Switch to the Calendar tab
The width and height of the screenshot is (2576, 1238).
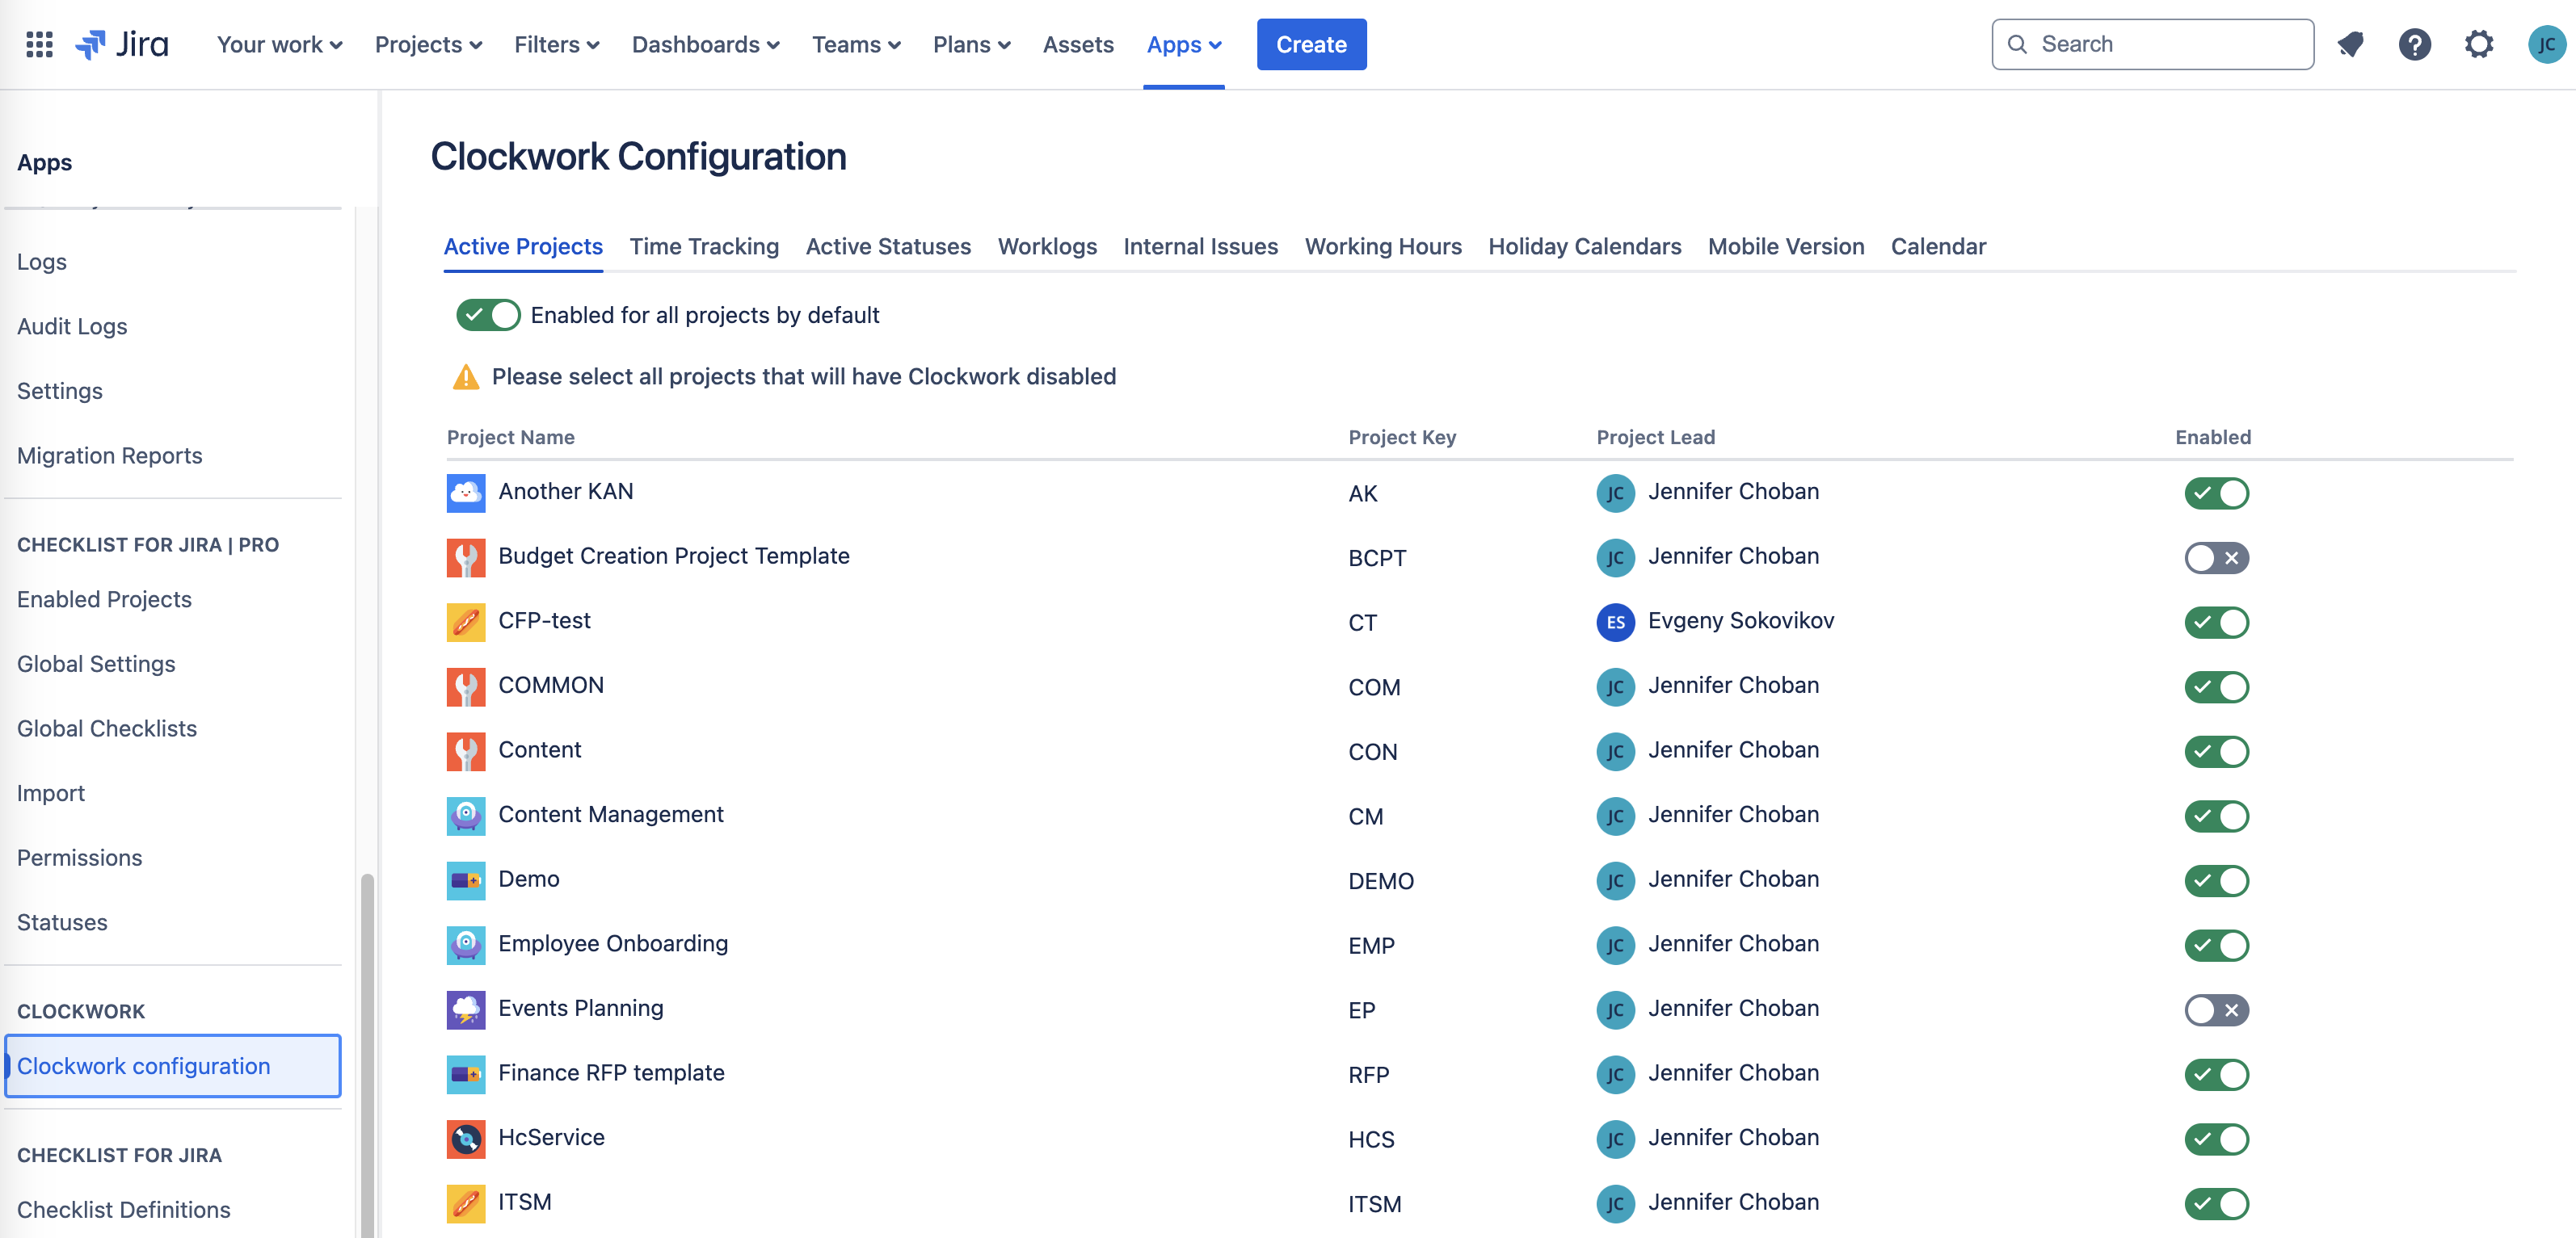click(1937, 247)
